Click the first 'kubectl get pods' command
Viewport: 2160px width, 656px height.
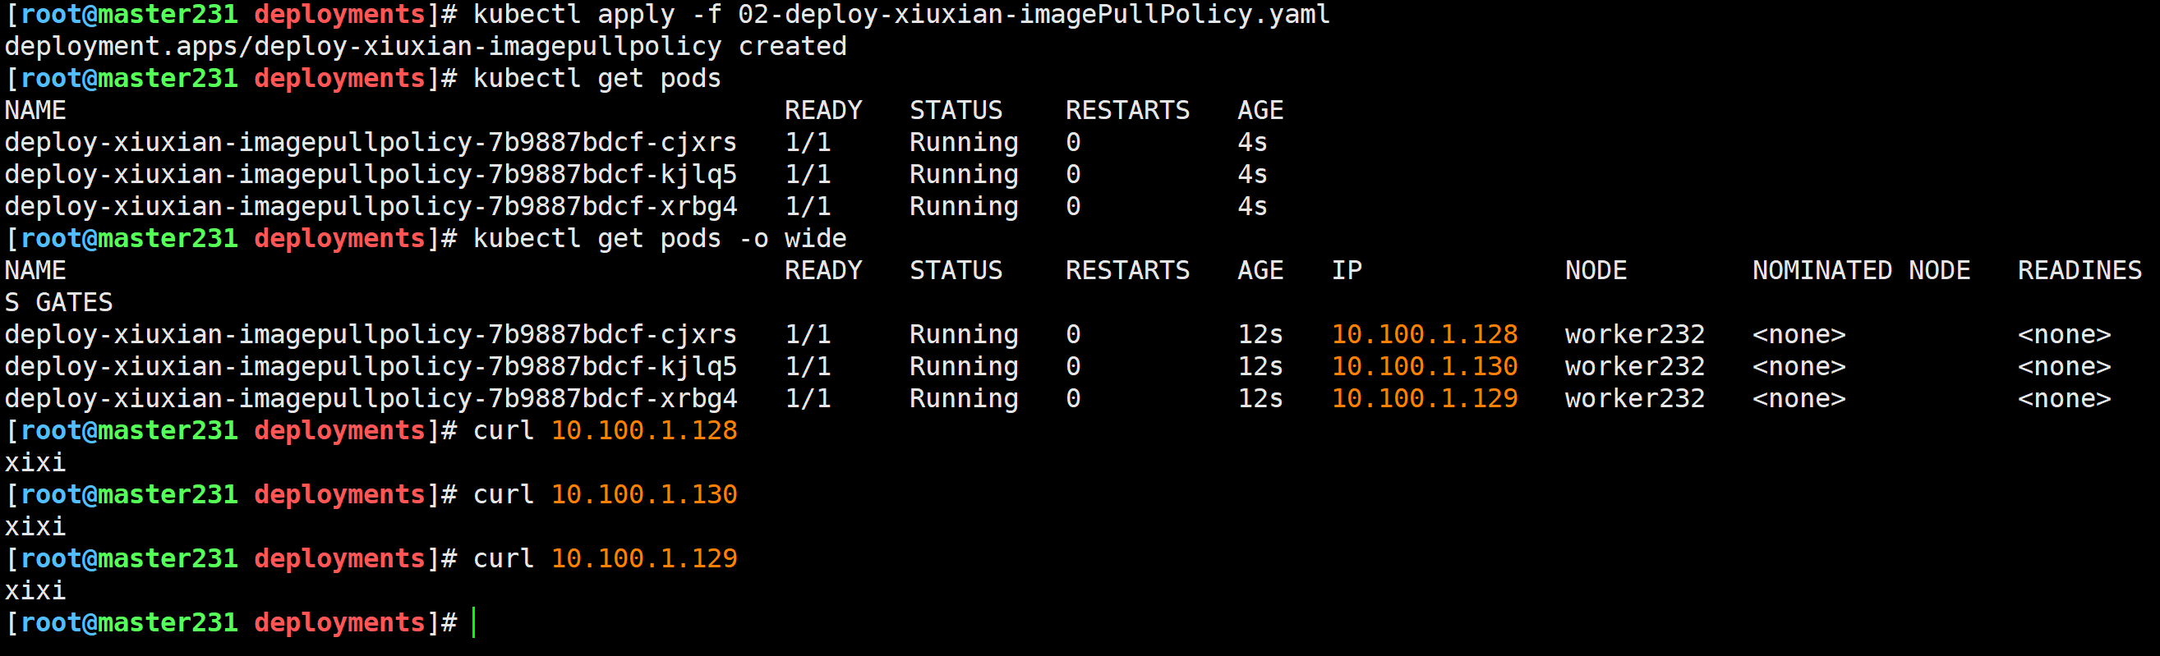[597, 79]
